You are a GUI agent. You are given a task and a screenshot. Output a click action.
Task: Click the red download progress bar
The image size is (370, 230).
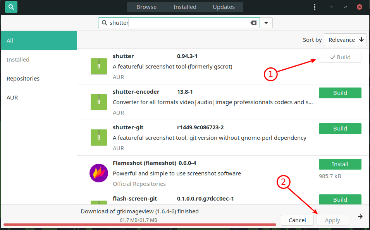click(140, 224)
